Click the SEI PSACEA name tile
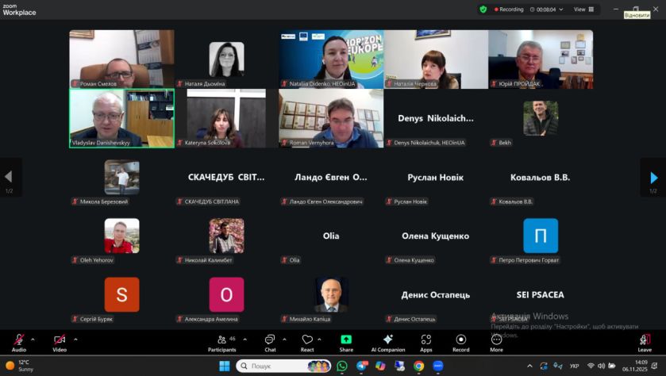Image resolution: width=666 pixels, height=376 pixels. point(541,294)
